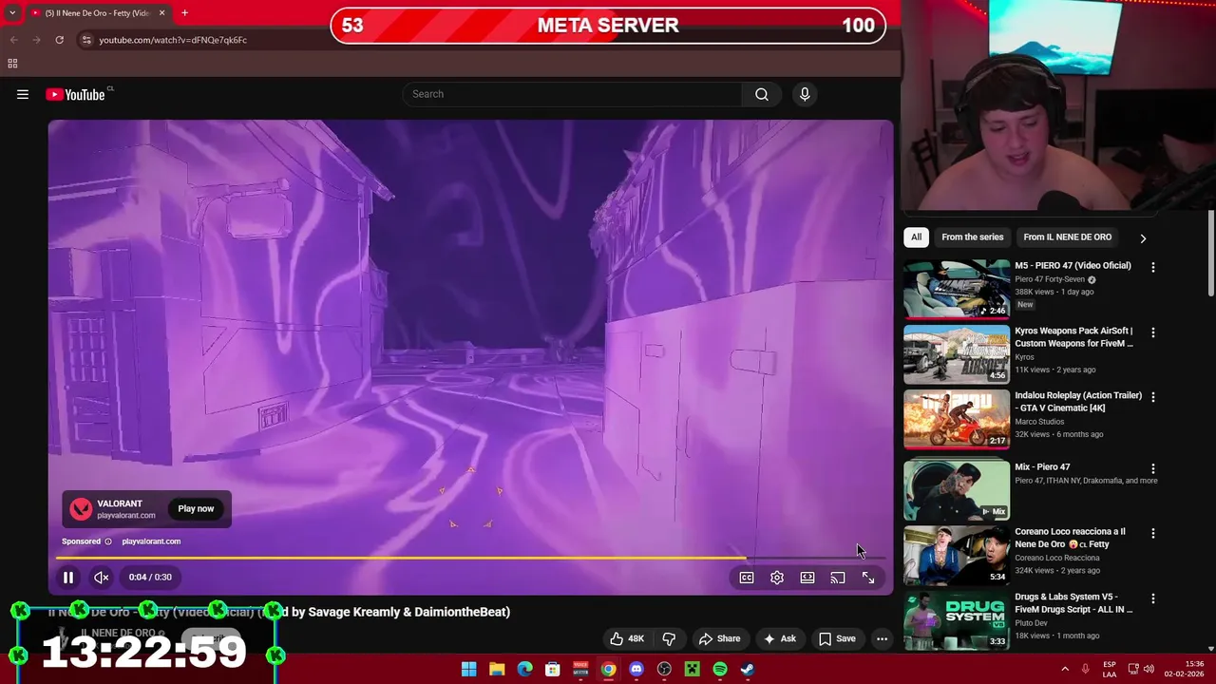
Task: Open Microsoft Store from the taskbar
Action: tap(552, 670)
